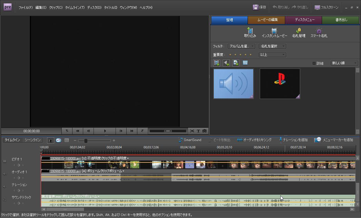Open the インスタントムービー (InstantMovie) tool
The height and width of the screenshot is (218, 361).
point(274,31)
